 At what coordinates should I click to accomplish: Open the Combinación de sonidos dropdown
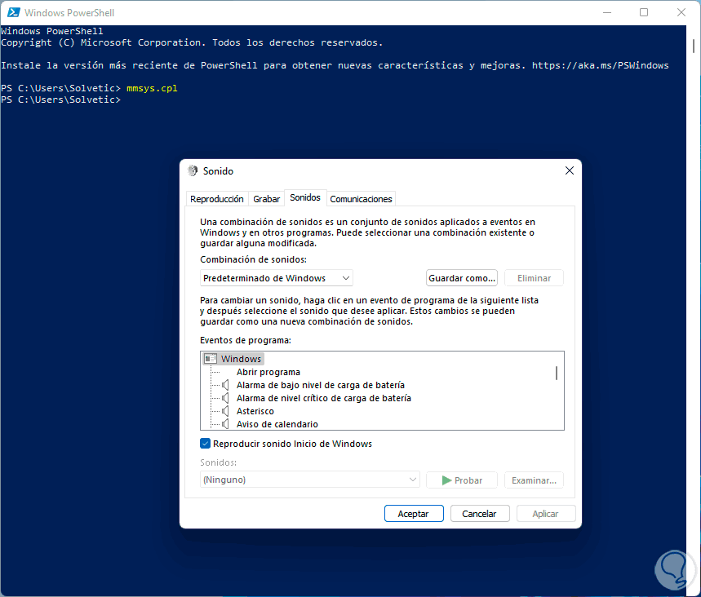click(x=277, y=278)
